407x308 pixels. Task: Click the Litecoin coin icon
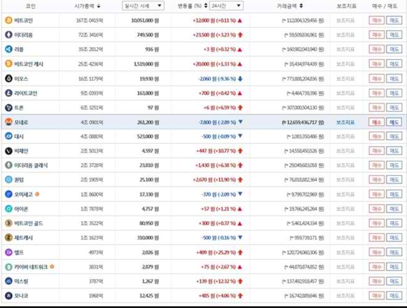(8, 93)
